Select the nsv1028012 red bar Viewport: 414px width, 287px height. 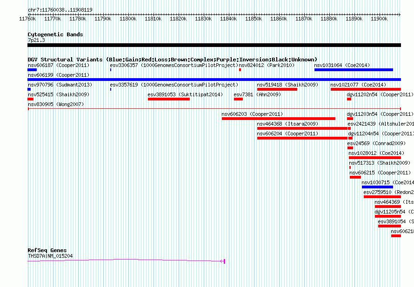coord(375,158)
